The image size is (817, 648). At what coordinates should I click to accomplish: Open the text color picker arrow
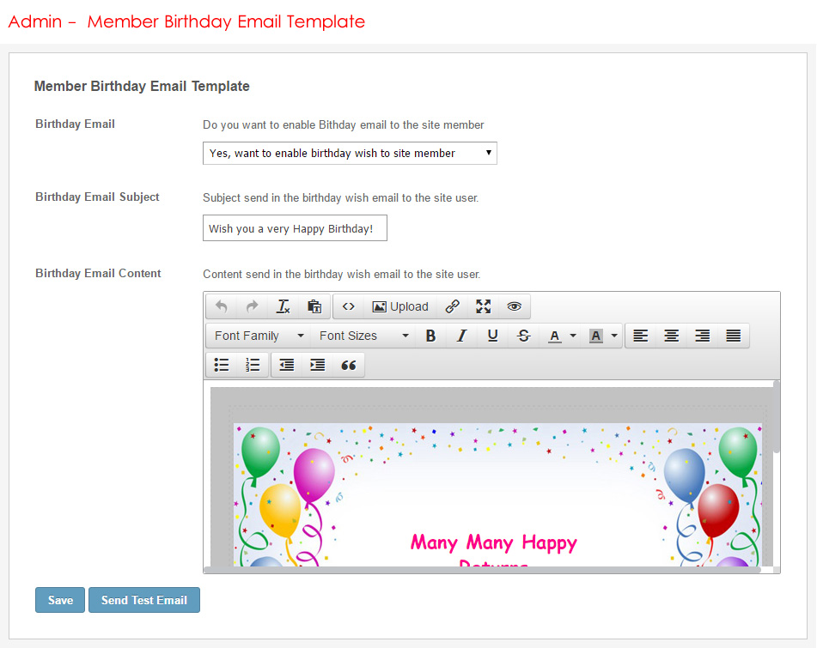(x=573, y=336)
